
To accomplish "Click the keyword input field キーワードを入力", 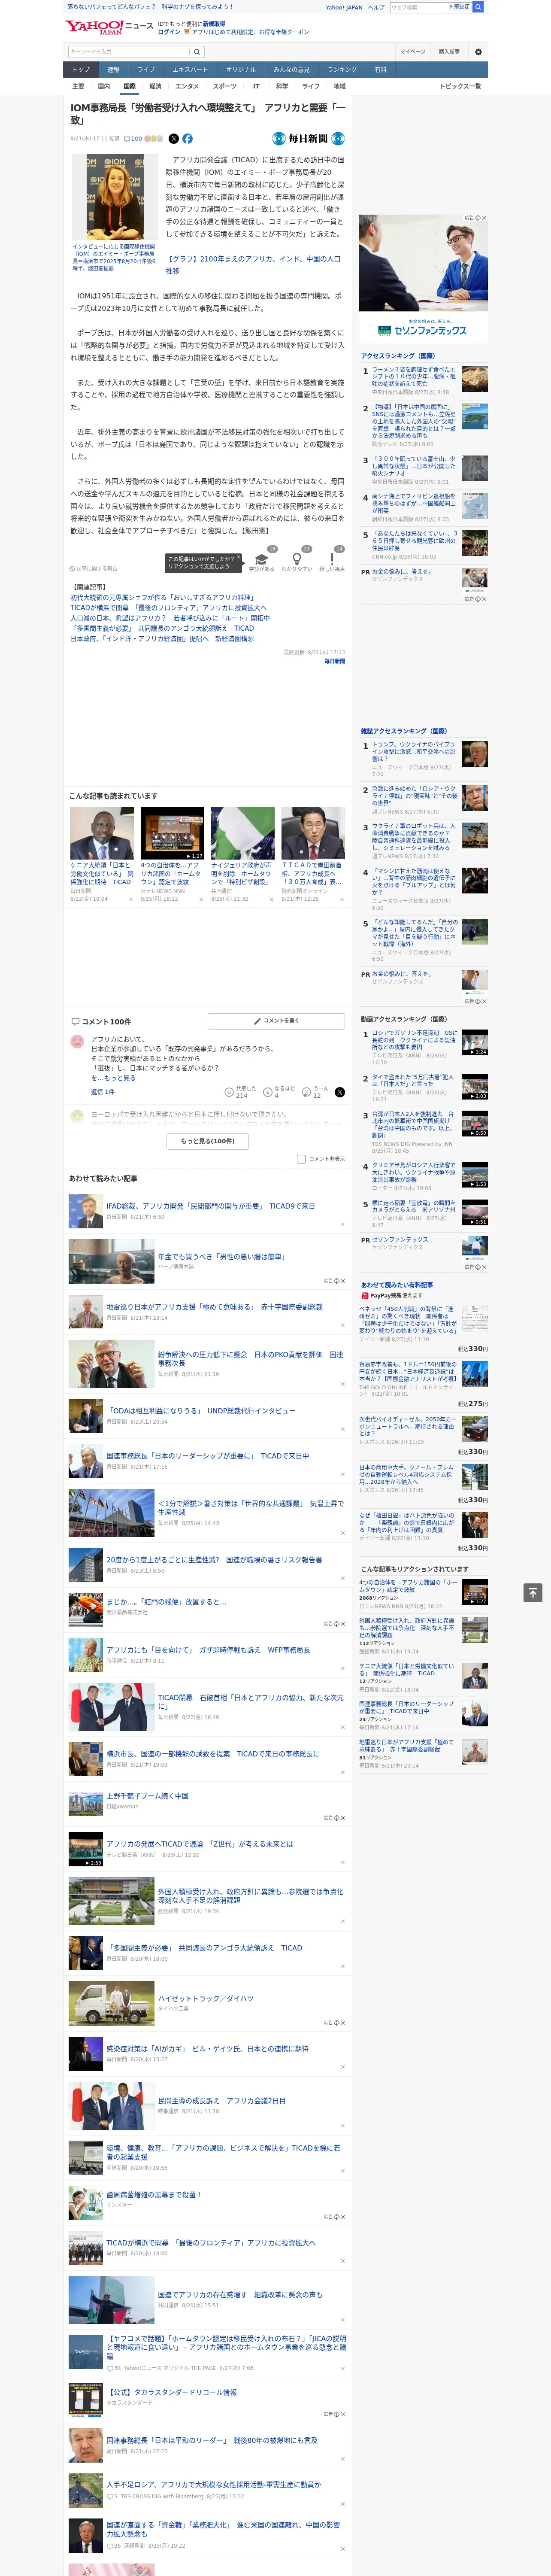I will point(128,51).
